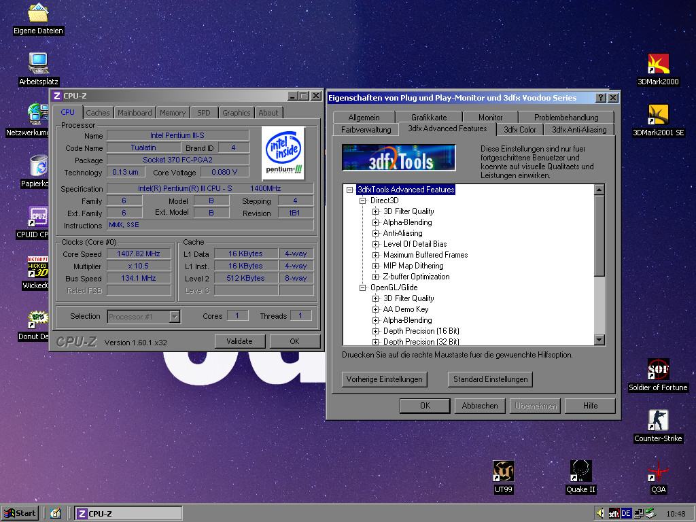The height and width of the screenshot is (522, 696).
Task: Click the network connection tray icon
Action: point(639,514)
